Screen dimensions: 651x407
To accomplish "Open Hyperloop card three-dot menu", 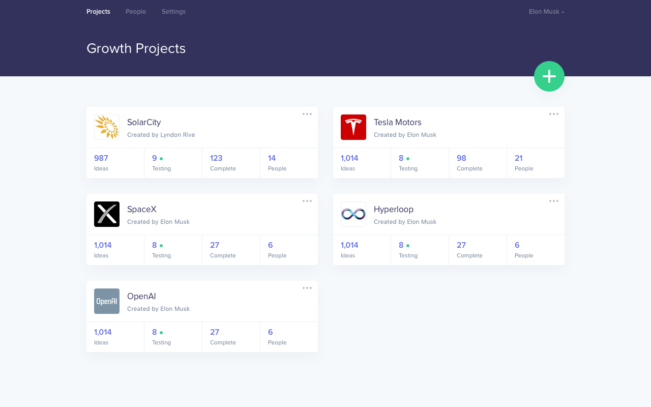I will coord(554,201).
